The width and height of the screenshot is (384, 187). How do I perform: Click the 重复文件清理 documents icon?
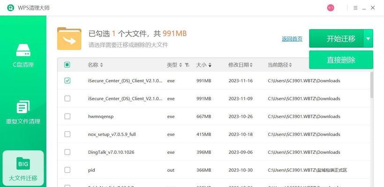tap(23, 107)
